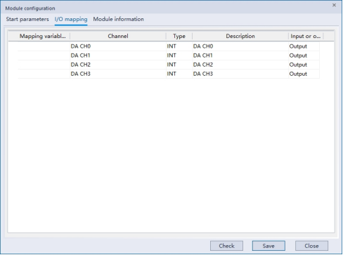Click the Input or output column header
Image resolution: width=343 pixels, height=255 pixels.
[x=306, y=36]
